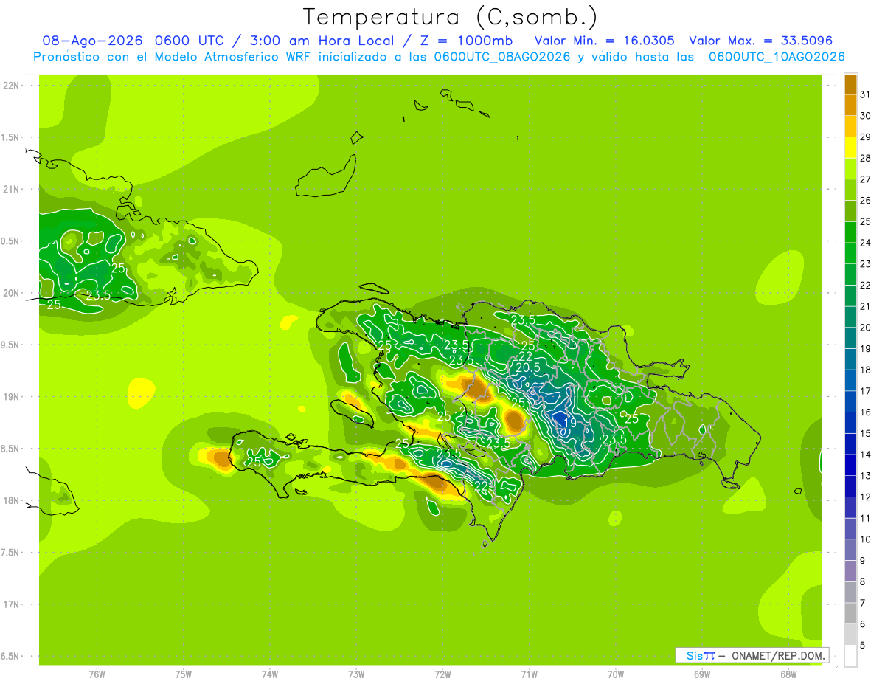This screenshot has width=885, height=684.
Task: Click the blue legend swatch between 16 and 17
Action: pyautogui.click(x=850, y=401)
